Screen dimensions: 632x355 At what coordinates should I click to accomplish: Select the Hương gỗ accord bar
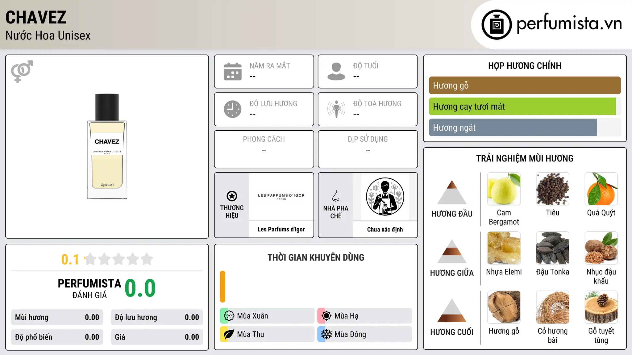[525, 85]
